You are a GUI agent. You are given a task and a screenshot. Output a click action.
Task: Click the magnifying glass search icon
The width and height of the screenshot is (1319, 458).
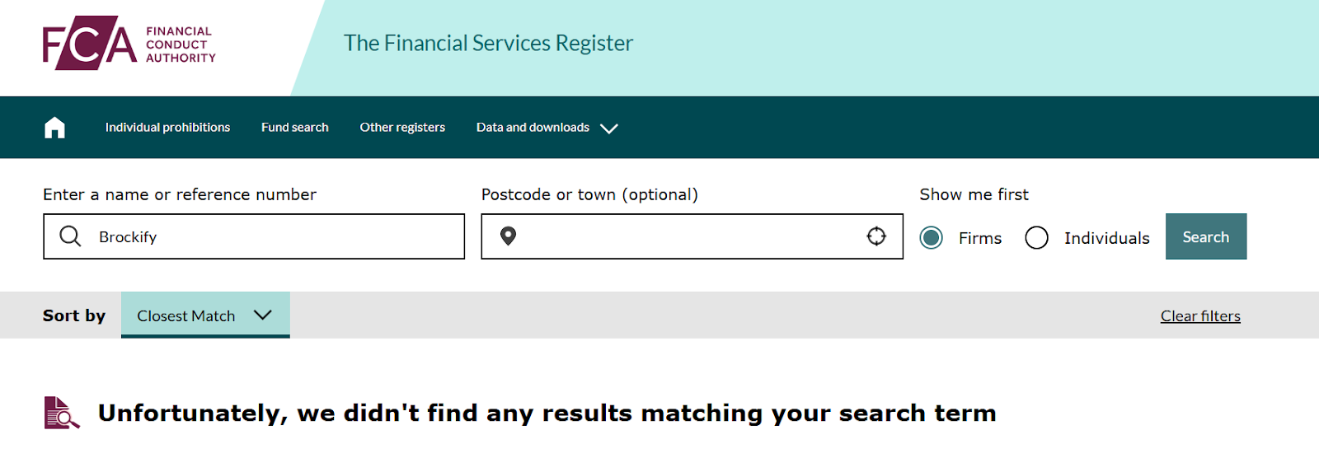(x=71, y=237)
